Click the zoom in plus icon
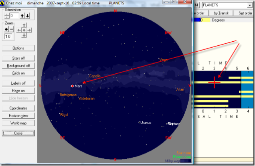This screenshot has height=166, width=255. coord(6,29)
